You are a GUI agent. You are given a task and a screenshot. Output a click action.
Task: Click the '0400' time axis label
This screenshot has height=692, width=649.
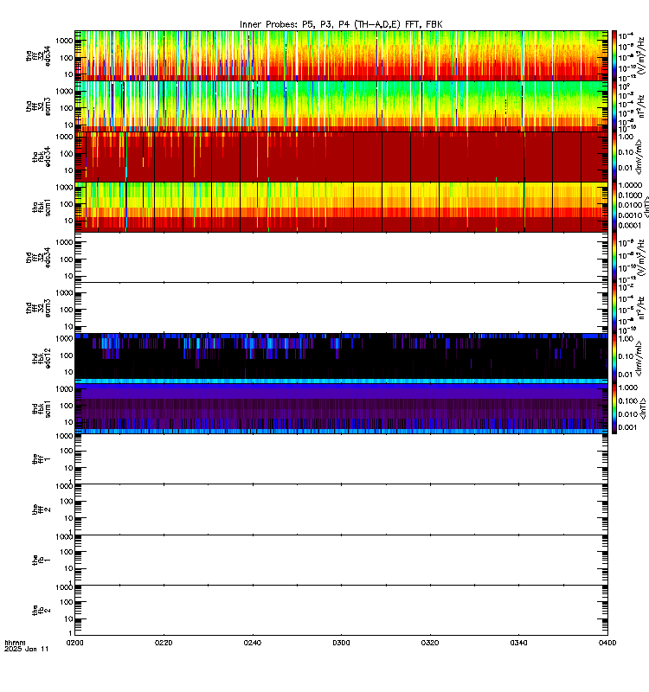pos(607,643)
